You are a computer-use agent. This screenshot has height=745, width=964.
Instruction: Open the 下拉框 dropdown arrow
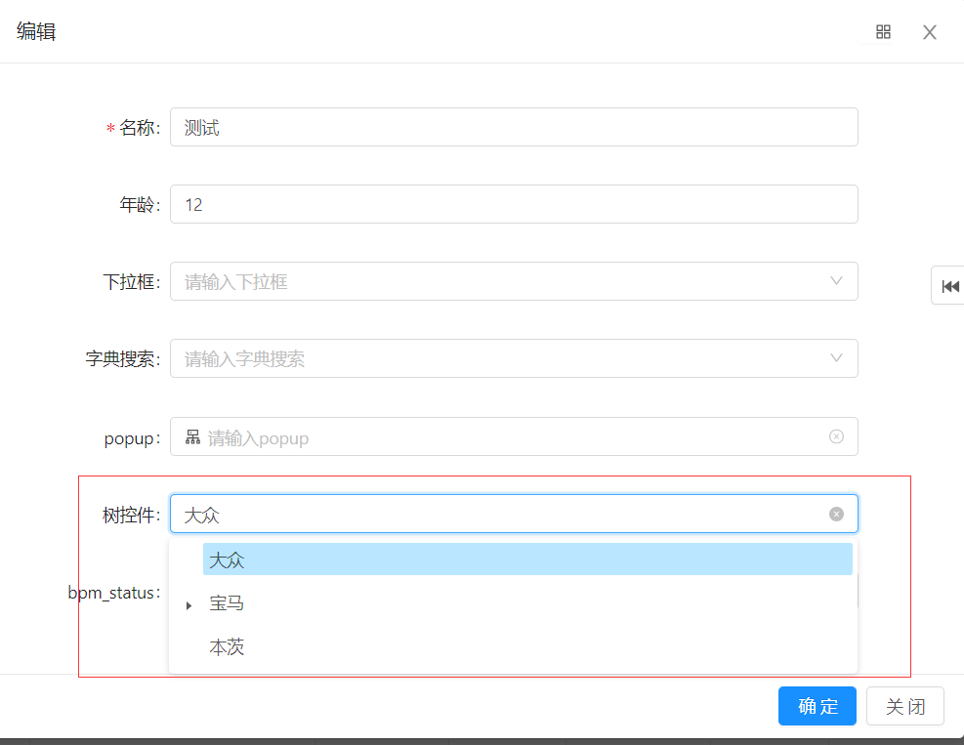(x=836, y=281)
